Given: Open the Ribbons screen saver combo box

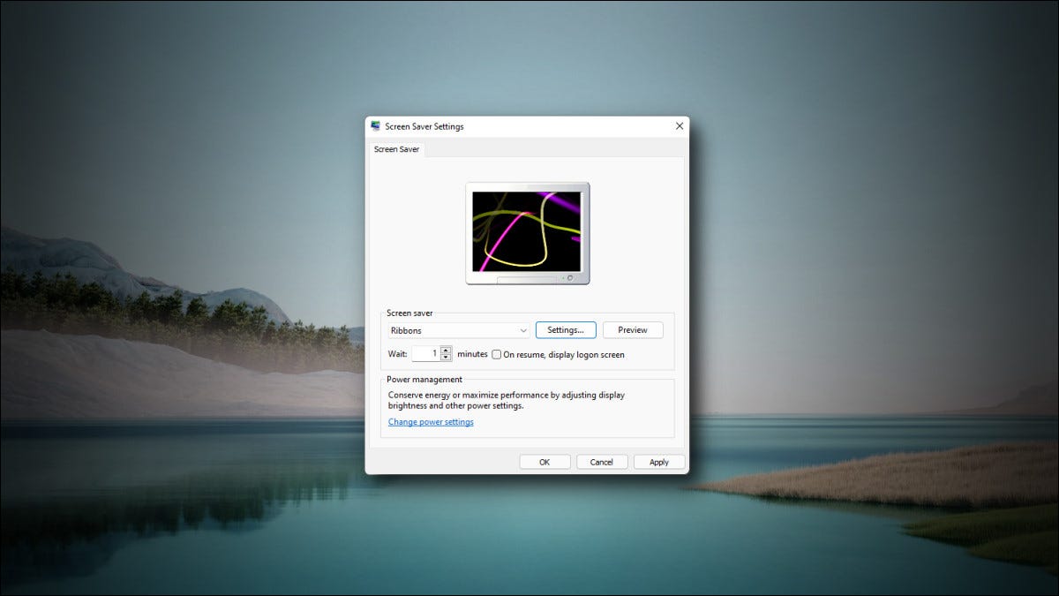Looking at the screenshot, I should pyautogui.click(x=459, y=330).
